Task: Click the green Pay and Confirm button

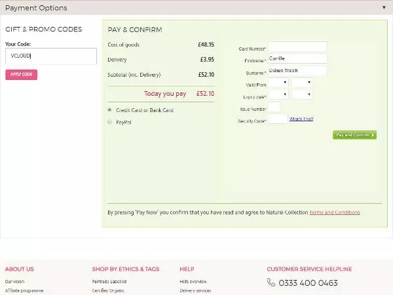Action: pos(354,135)
